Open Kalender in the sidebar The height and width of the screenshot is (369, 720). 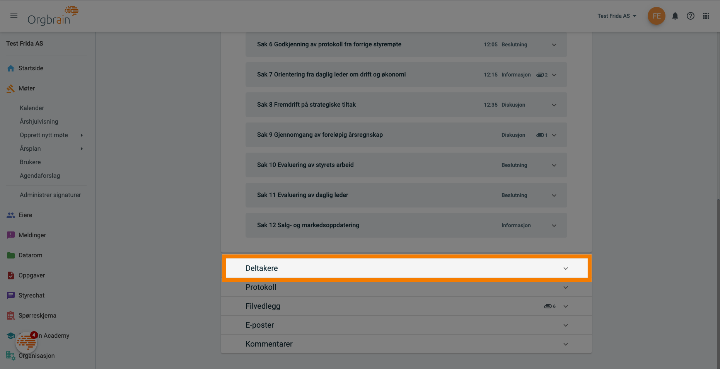(x=32, y=108)
